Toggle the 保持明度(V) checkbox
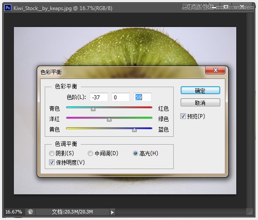Viewport: 258px width, 220px height. pos(52,162)
